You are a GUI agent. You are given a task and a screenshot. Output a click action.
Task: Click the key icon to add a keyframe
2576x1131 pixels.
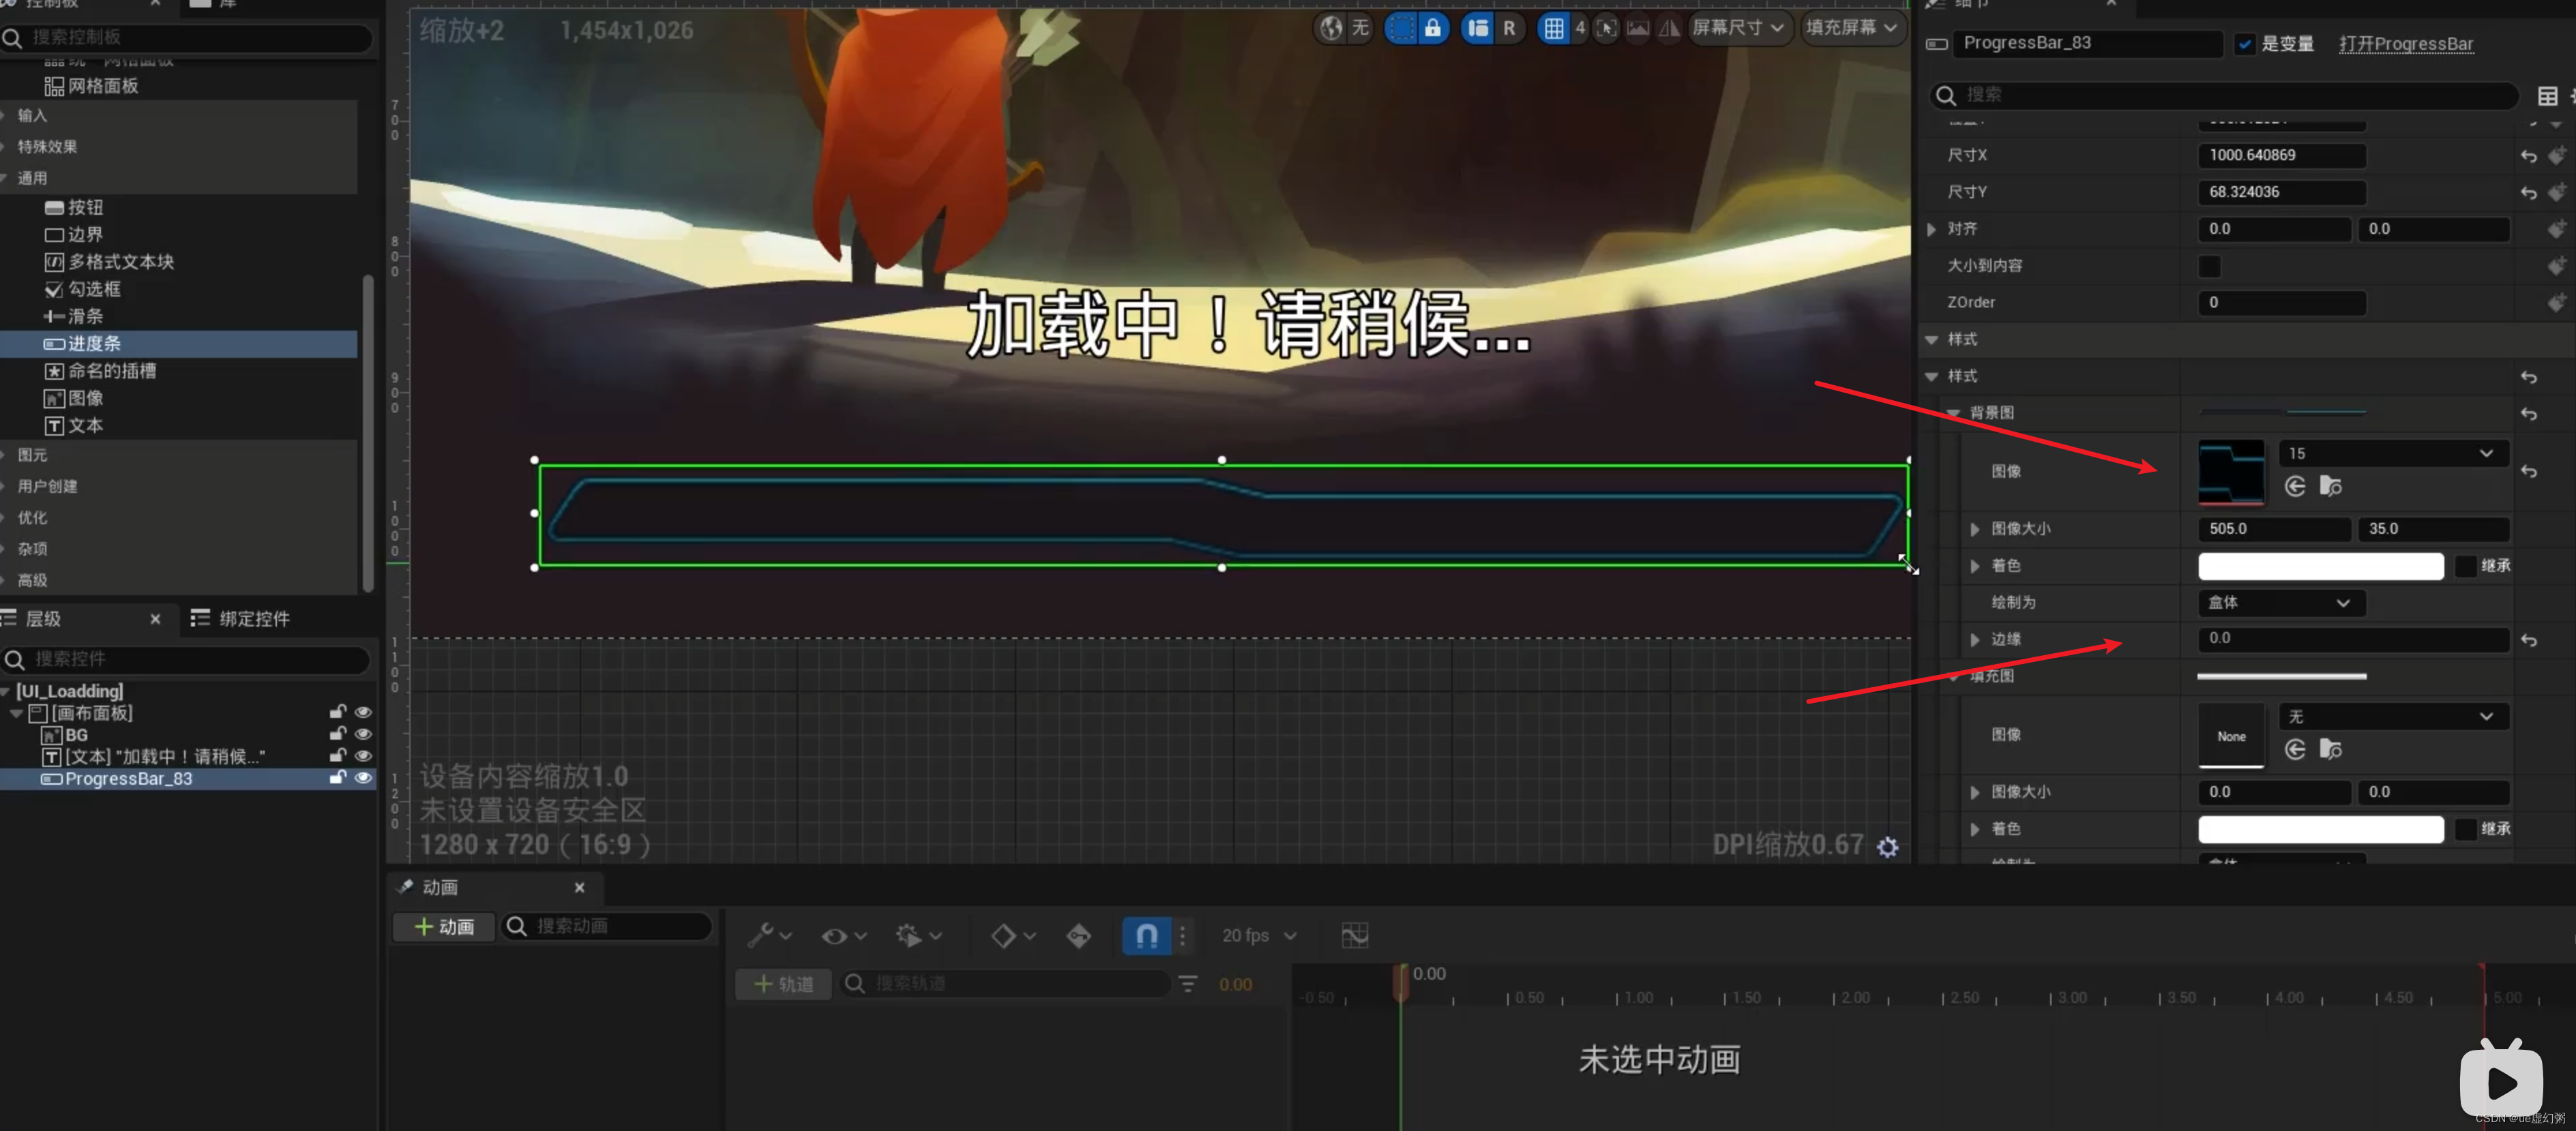pos(1078,936)
